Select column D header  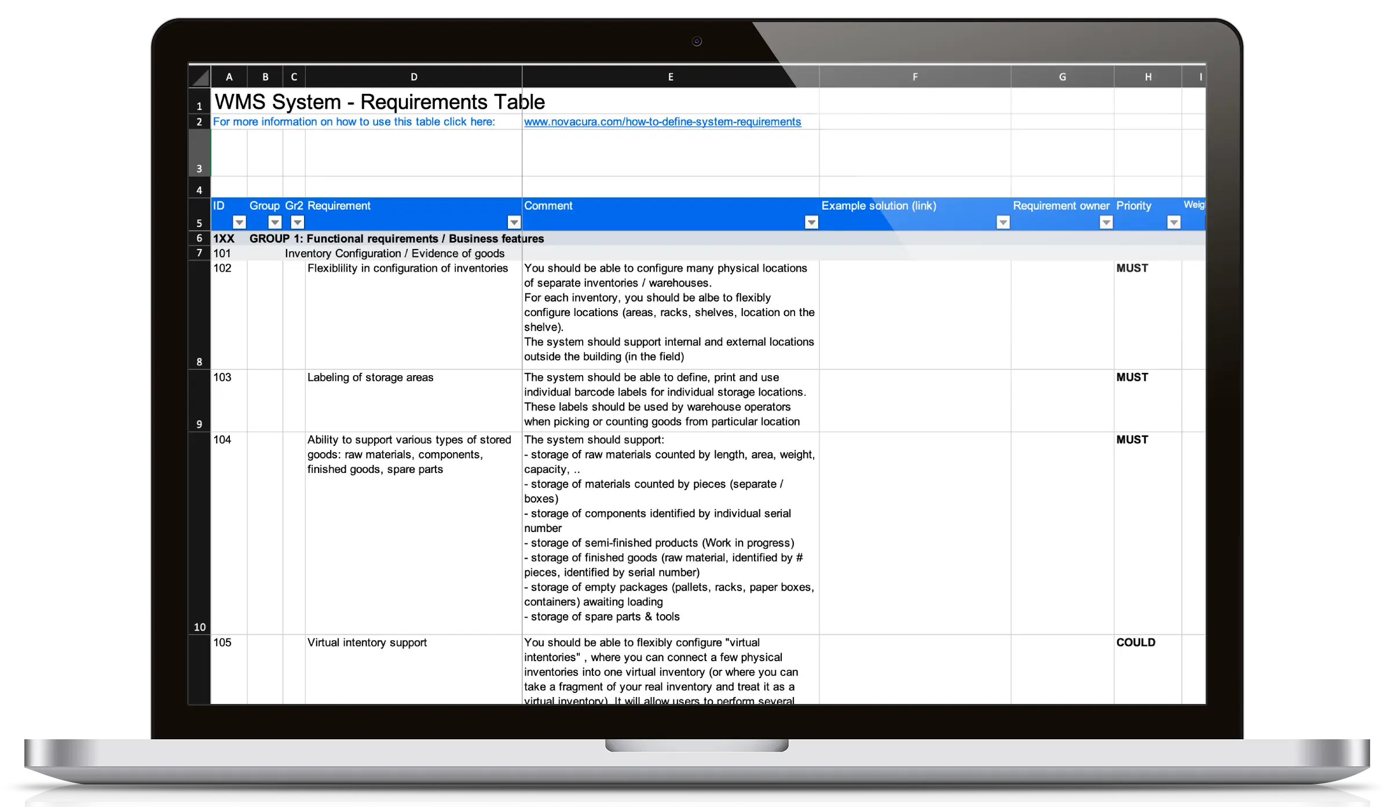coord(414,76)
